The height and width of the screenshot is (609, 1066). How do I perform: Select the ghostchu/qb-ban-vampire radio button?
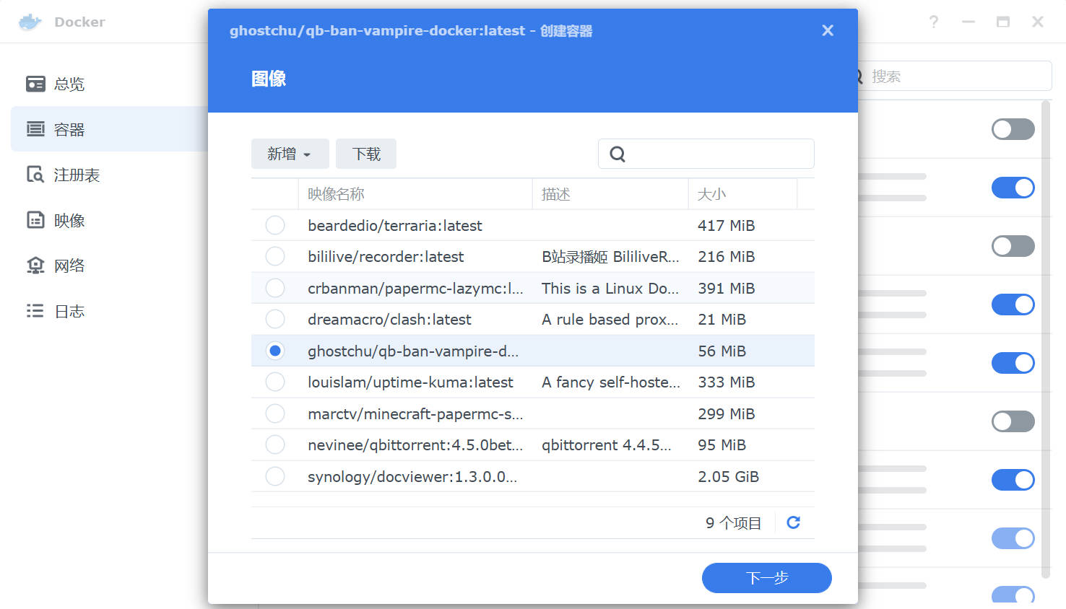(275, 351)
